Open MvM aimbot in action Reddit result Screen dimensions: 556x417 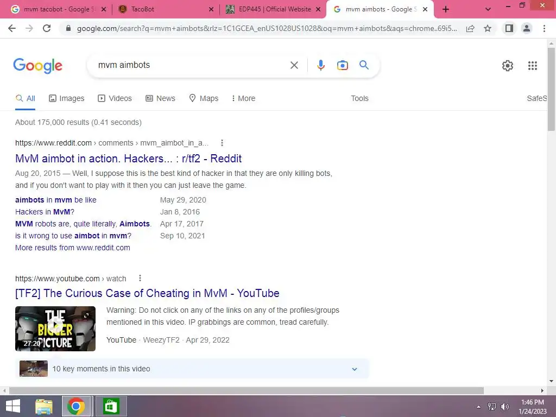[x=128, y=159]
